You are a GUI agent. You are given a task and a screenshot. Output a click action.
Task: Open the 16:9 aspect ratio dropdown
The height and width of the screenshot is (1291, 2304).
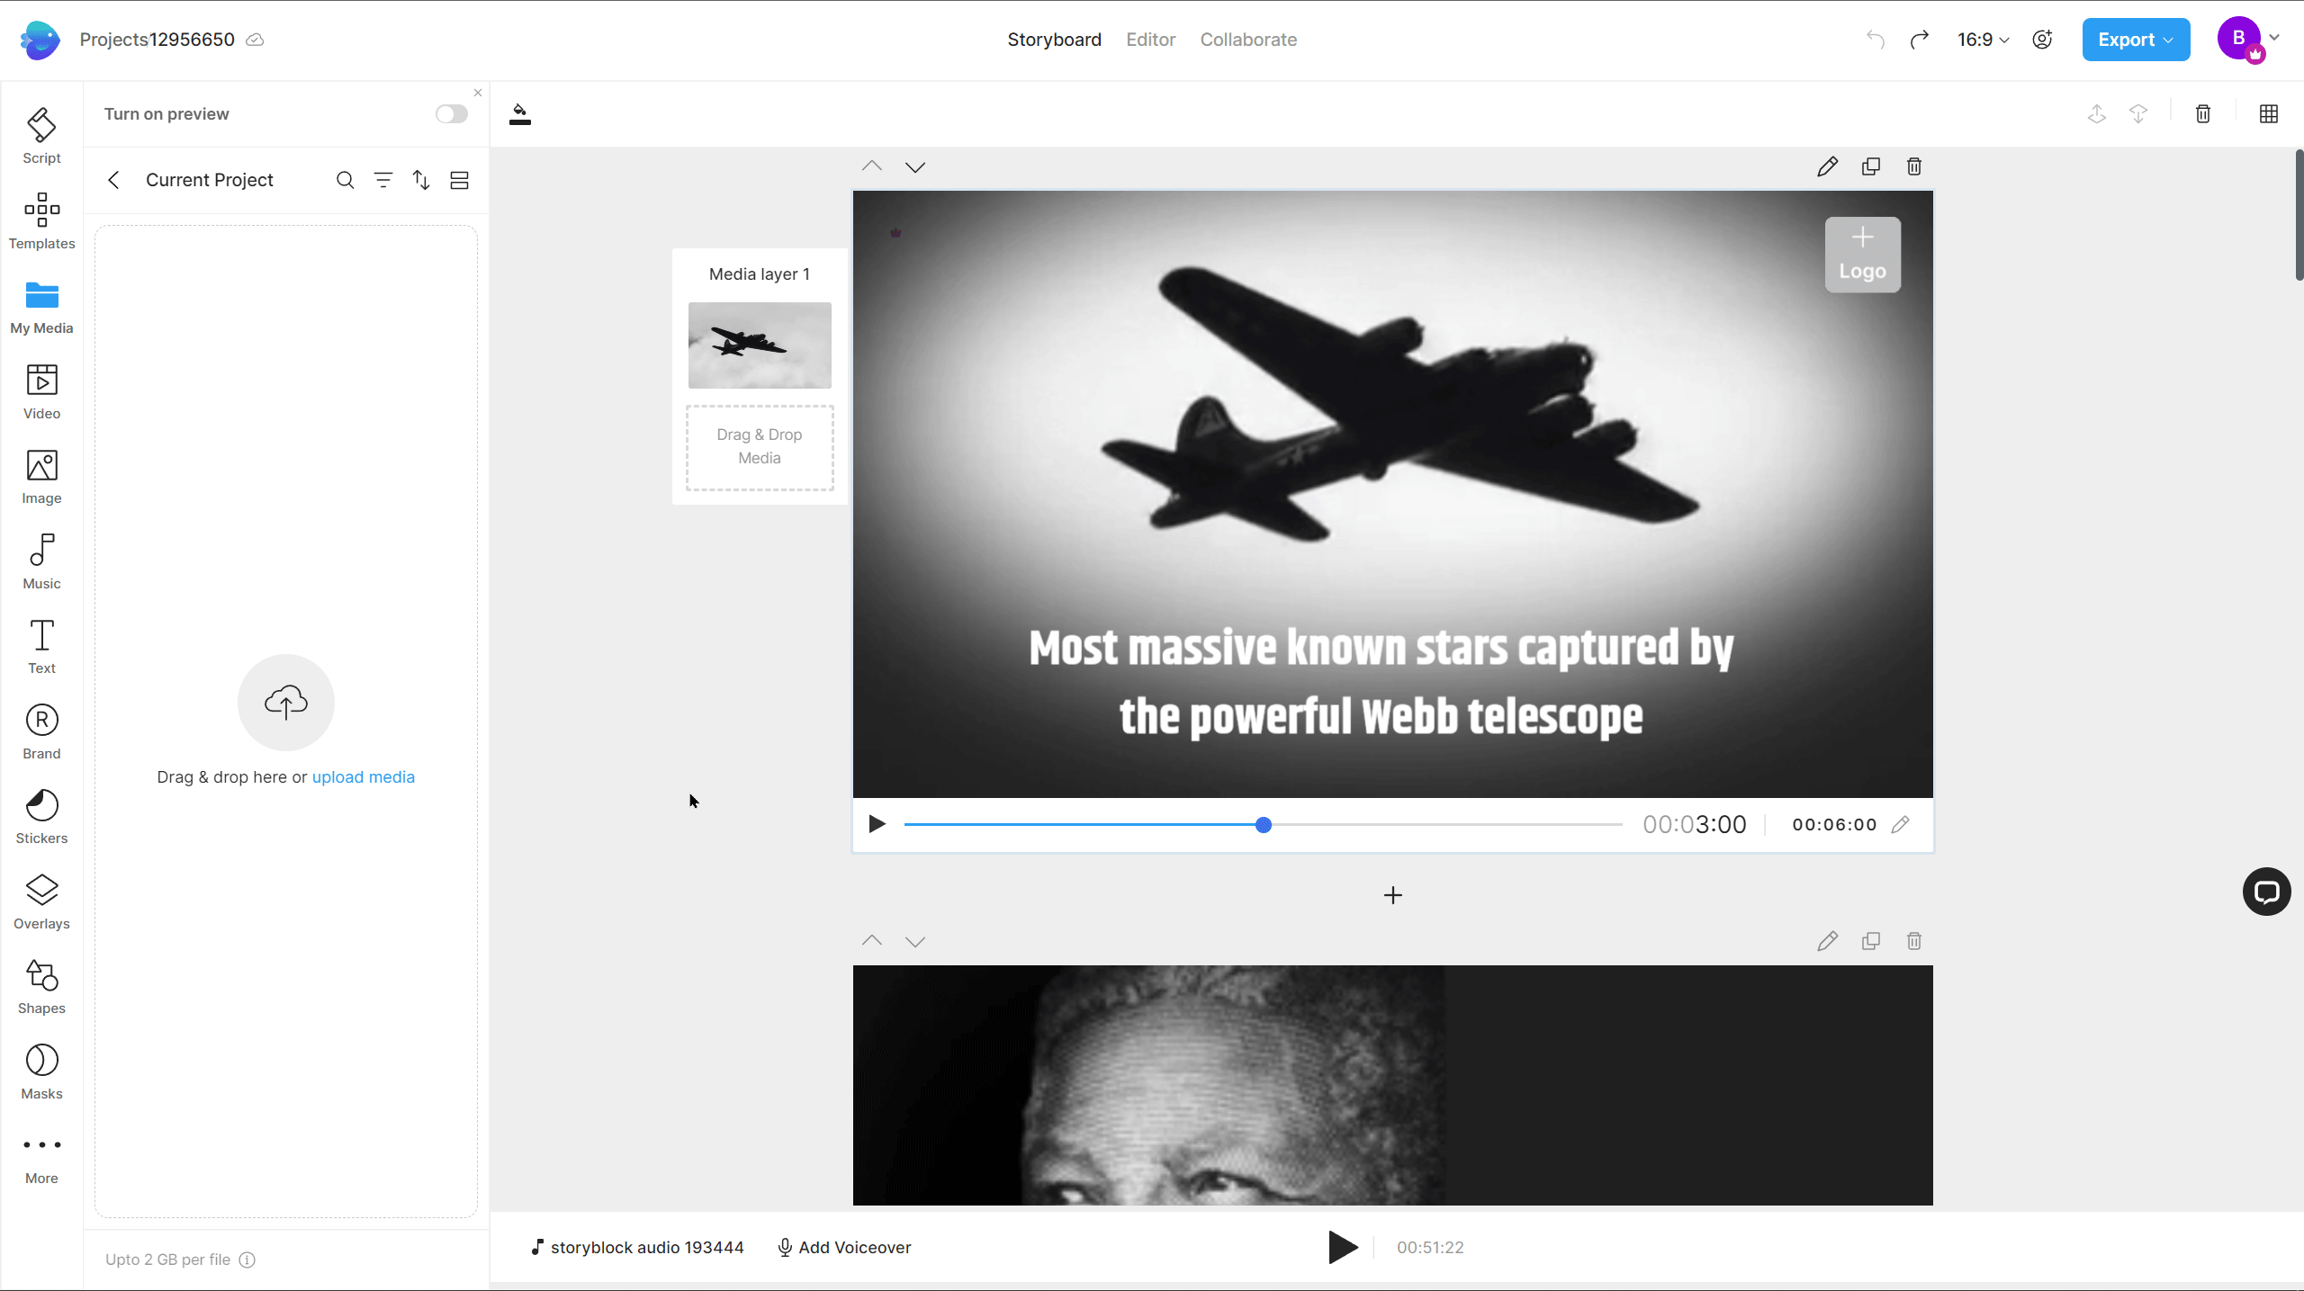click(1983, 40)
